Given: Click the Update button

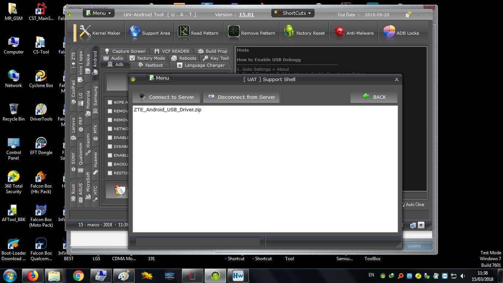Looking at the screenshot, I should click(x=414, y=246).
